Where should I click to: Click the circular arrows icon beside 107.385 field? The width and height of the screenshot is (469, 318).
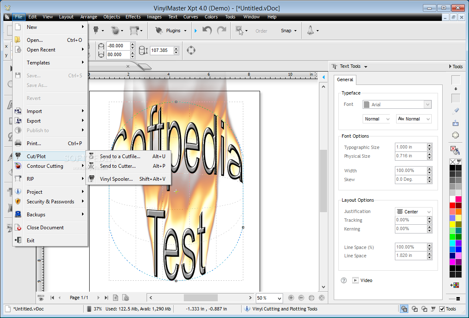[x=191, y=50]
